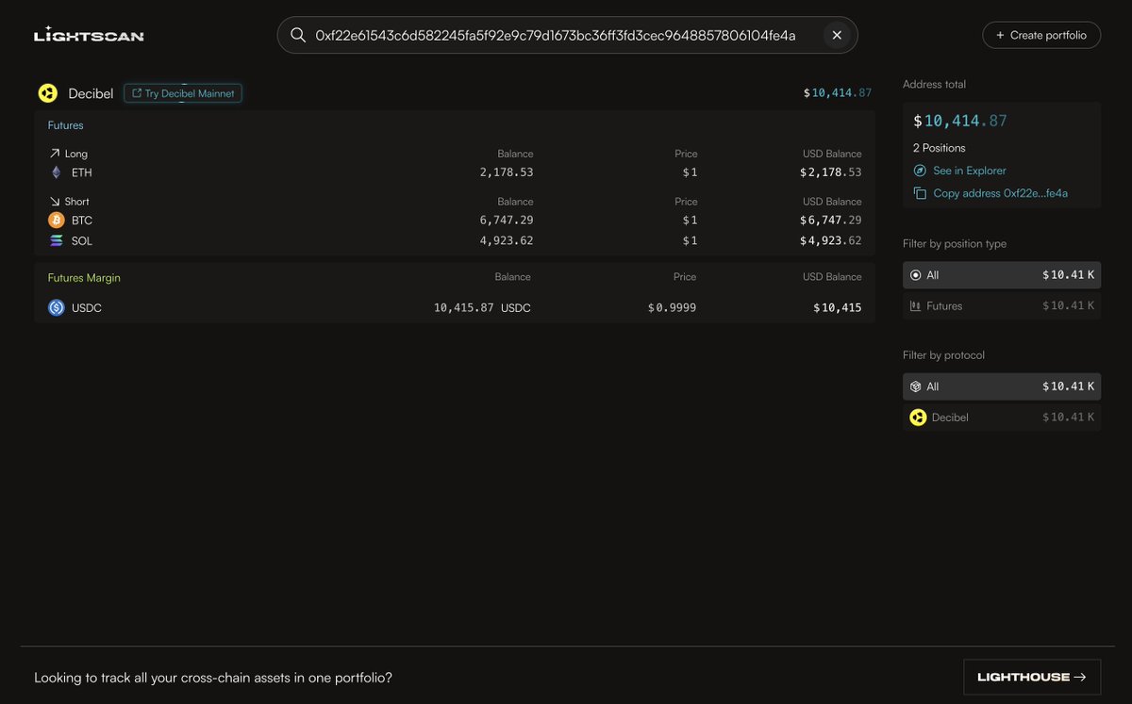Click SOL USD balance $4,923.62
The image size is (1132, 704).
click(x=830, y=240)
